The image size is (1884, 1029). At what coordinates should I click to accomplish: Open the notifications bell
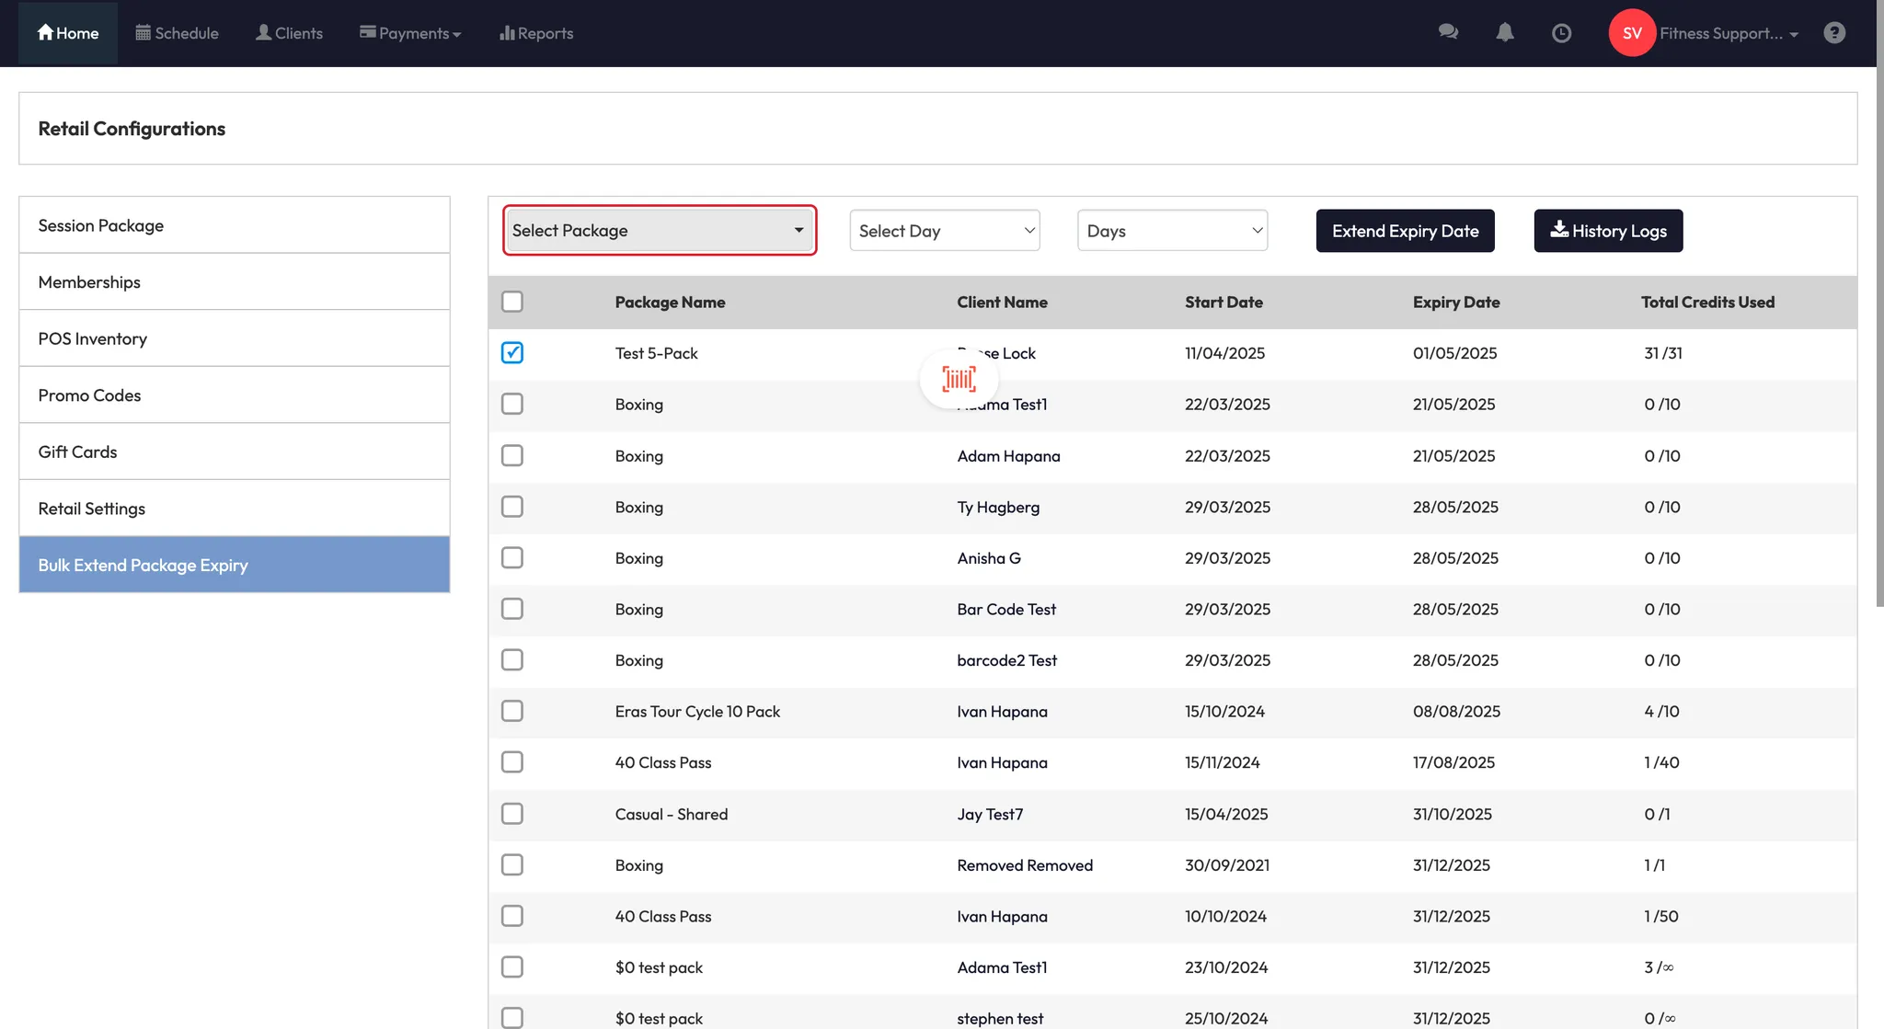pyautogui.click(x=1505, y=32)
